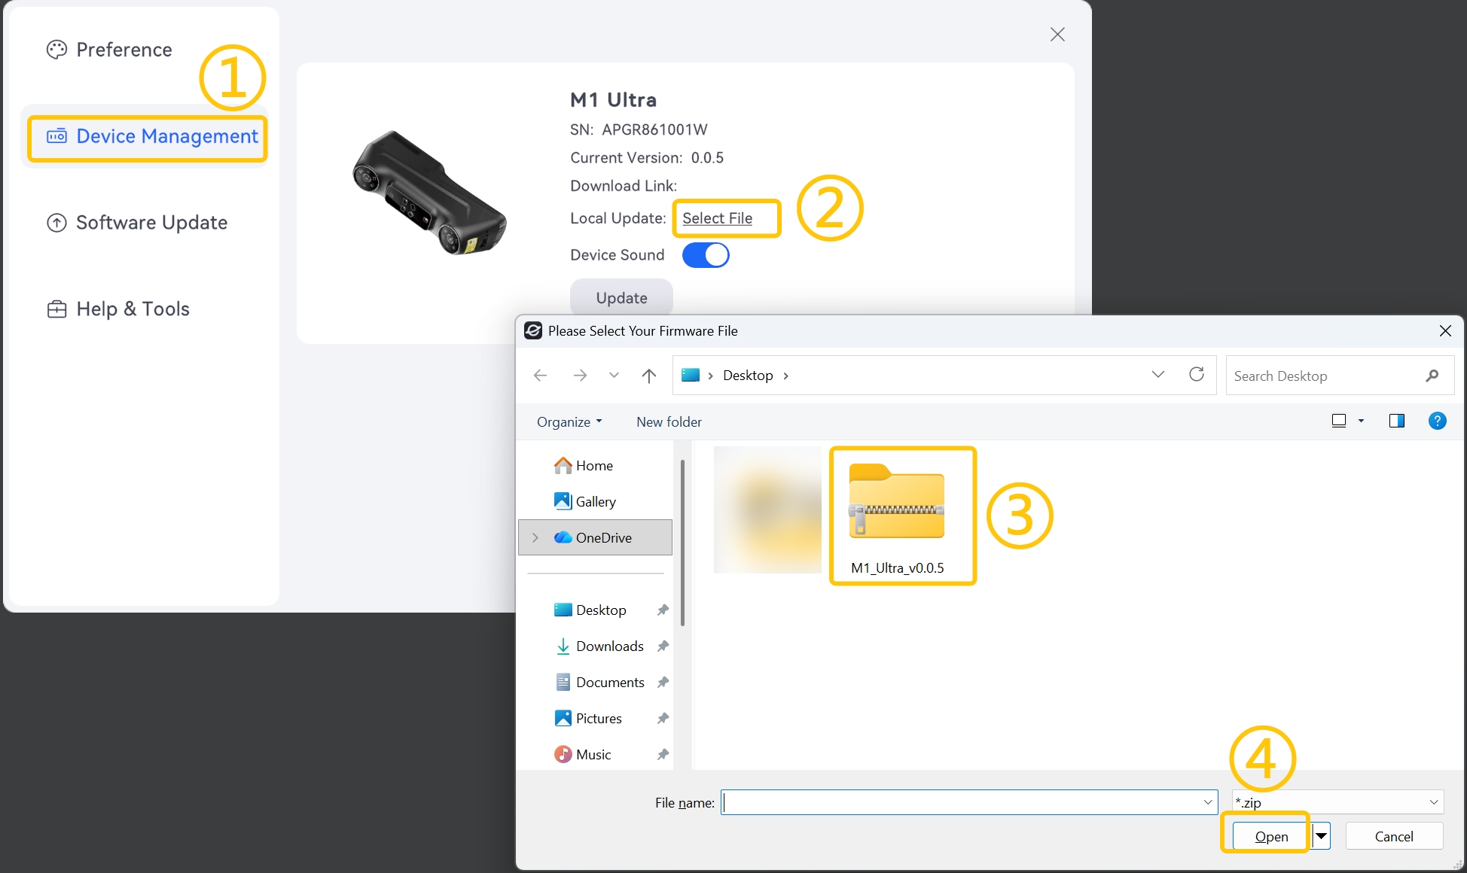Screen dimensions: 1467x873
Task: Go forward in file dialog
Action: [580, 376]
